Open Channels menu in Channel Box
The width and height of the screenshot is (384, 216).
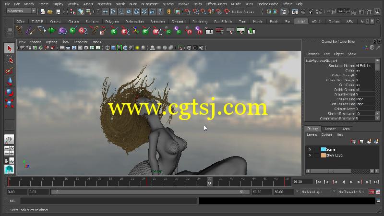point(313,54)
